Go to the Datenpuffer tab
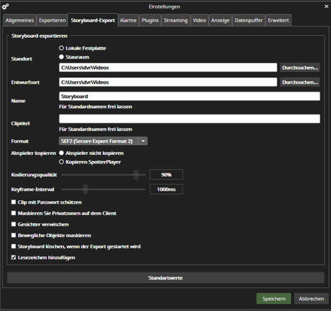 coord(248,20)
